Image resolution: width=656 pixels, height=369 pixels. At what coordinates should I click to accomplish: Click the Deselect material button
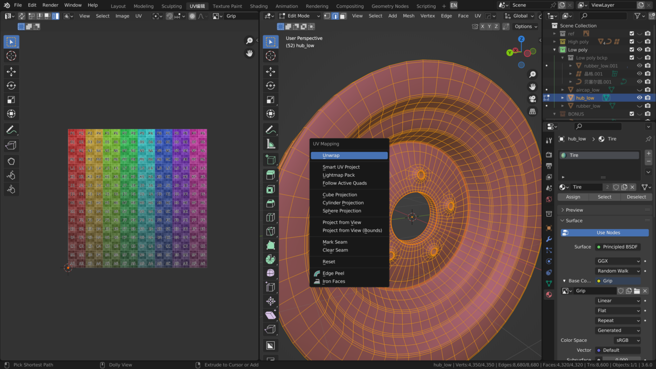point(636,197)
